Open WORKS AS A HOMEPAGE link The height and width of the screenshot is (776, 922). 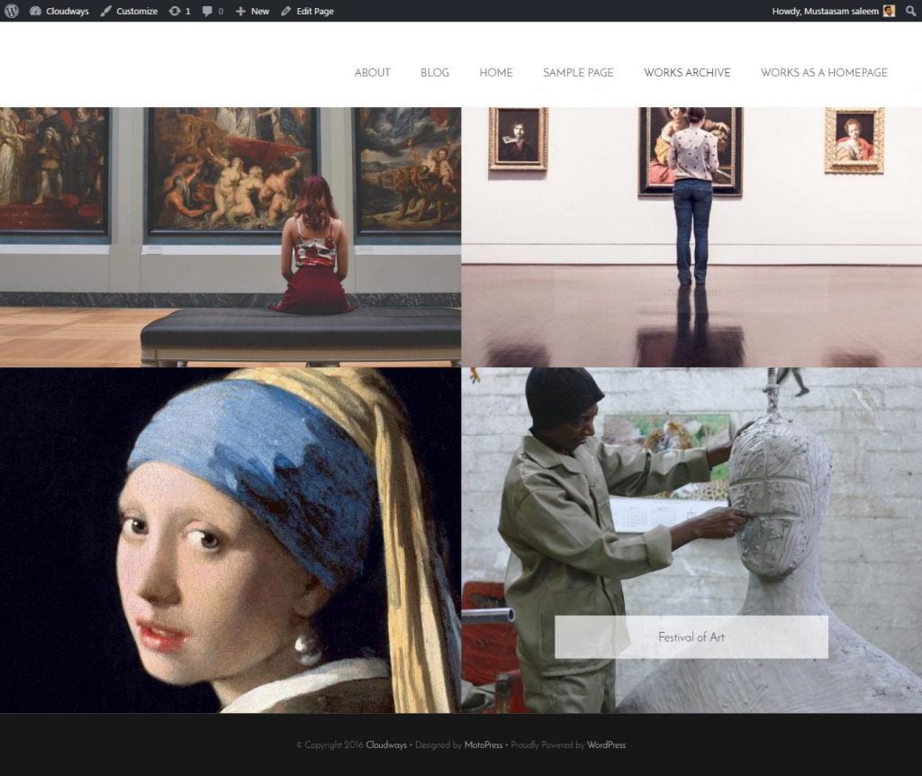(x=824, y=73)
